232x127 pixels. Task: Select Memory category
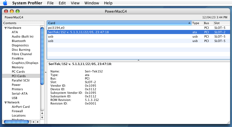pos(18,67)
